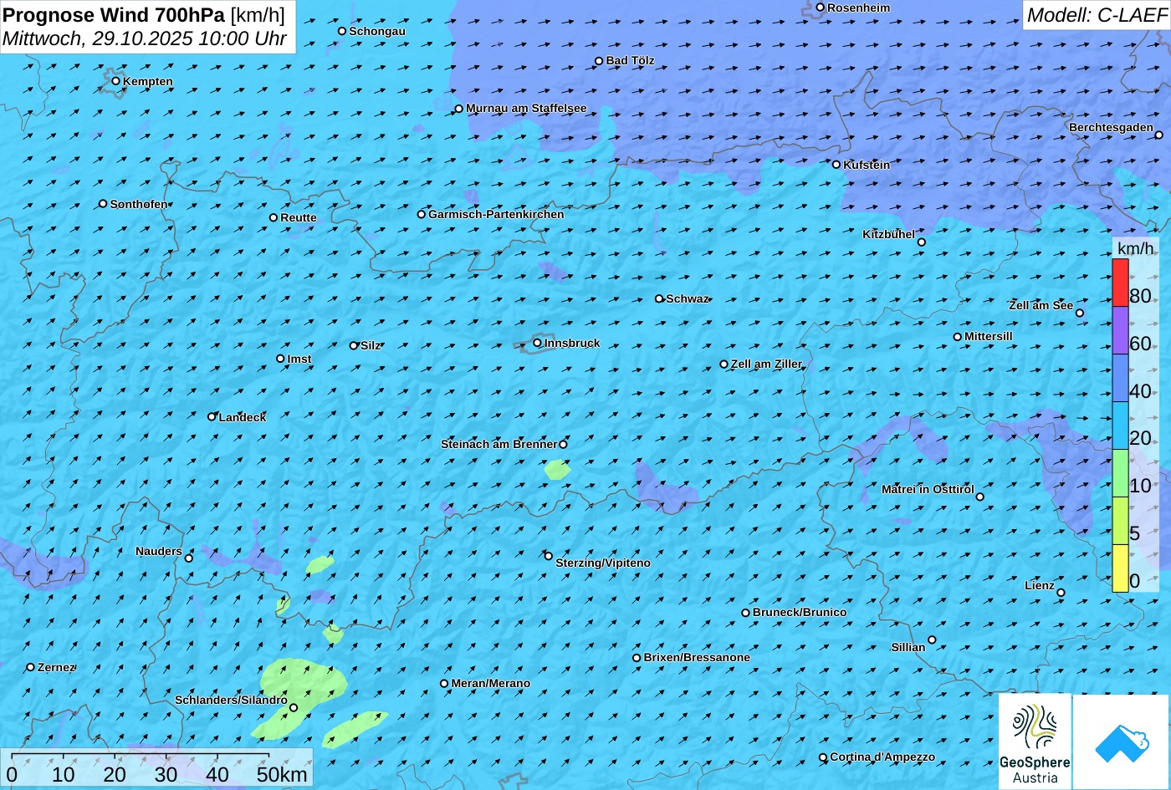This screenshot has width=1171, height=790.
Task: Click the Kitzbühel label
Action: [888, 234]
